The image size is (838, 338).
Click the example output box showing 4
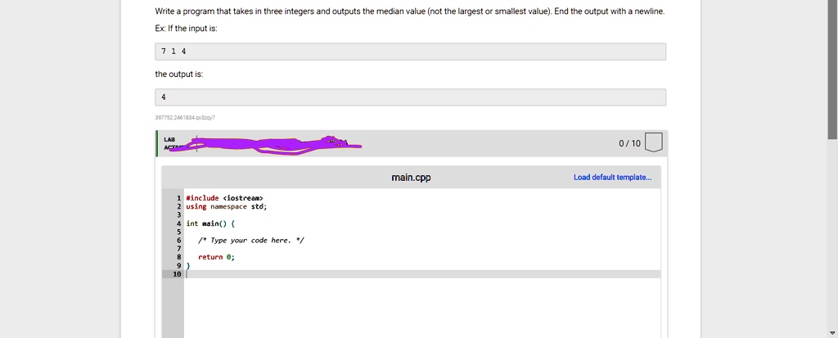[x=411, y=97]
